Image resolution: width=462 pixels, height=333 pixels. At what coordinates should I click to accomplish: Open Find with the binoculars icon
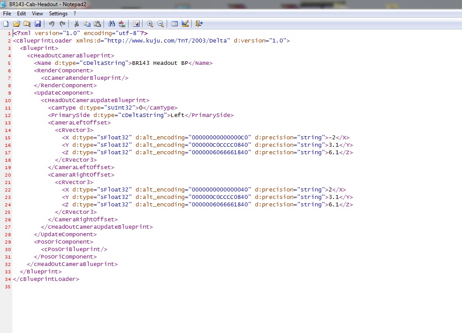click(111, 24)
